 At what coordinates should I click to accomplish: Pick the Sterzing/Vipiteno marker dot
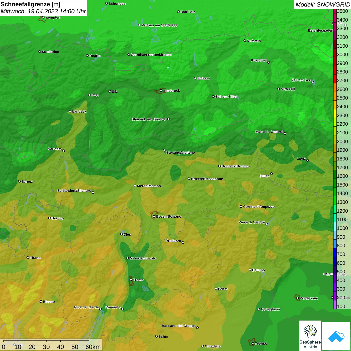164,150
